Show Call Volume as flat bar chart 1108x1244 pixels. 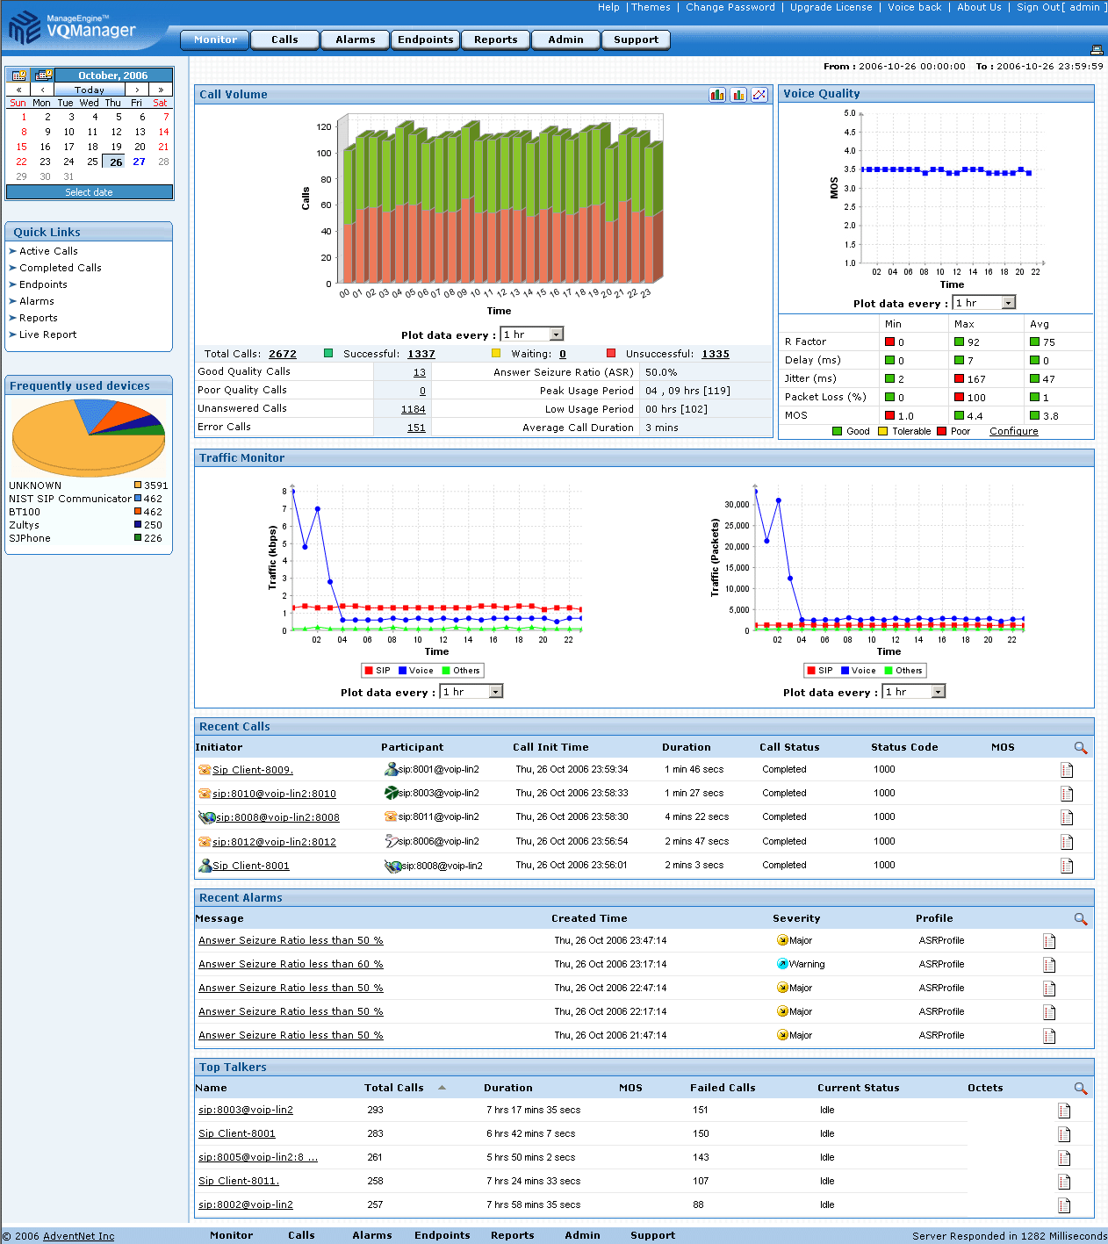tap(738, 95)
